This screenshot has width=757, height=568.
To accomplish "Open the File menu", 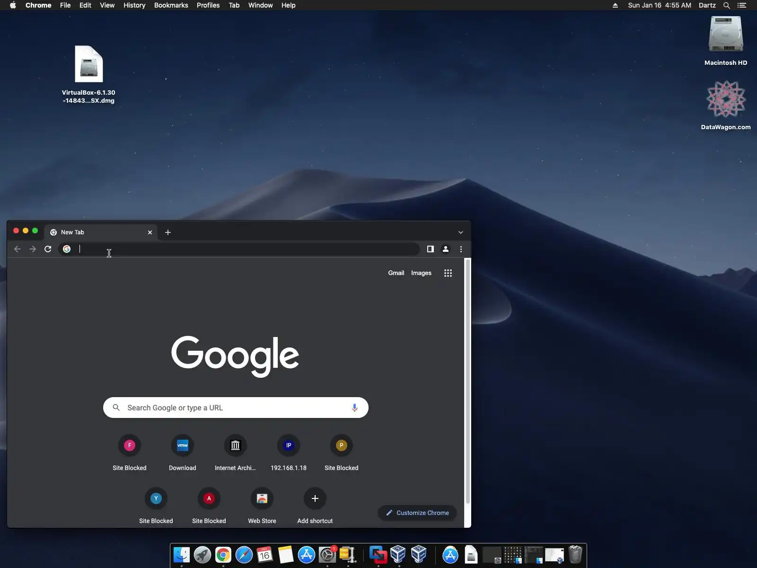I will click(65, 5).
